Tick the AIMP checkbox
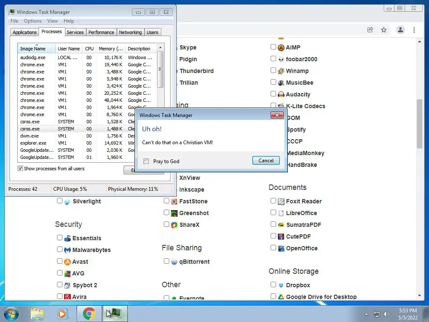 tap(273, 47)
